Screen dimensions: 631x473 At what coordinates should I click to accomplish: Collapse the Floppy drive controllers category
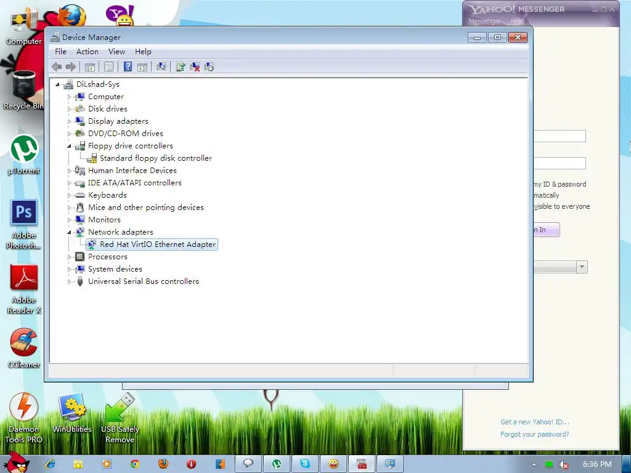click(x=69, y=146)
